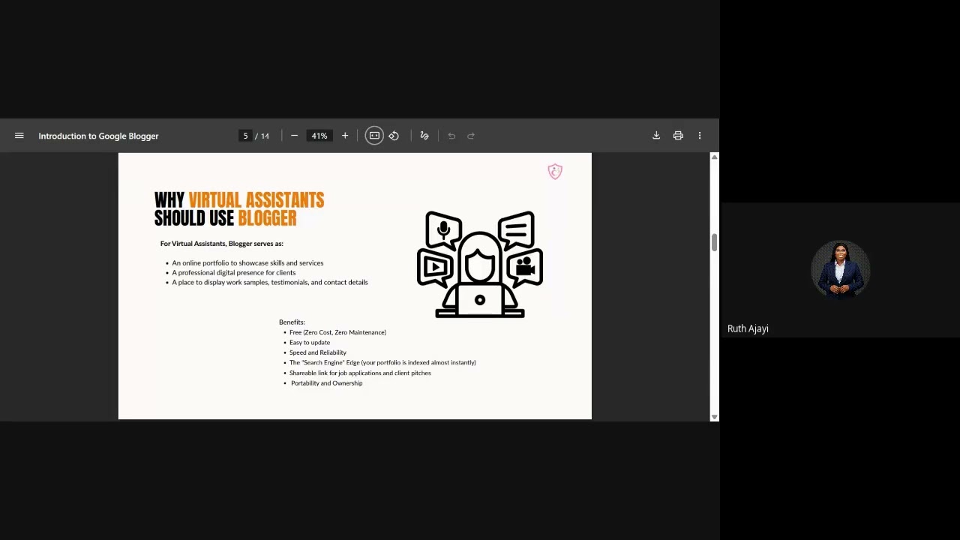This screenshot has height=540, width=960.
Task: Click 'Easy to update' bullet
Action: coord(310,342)
